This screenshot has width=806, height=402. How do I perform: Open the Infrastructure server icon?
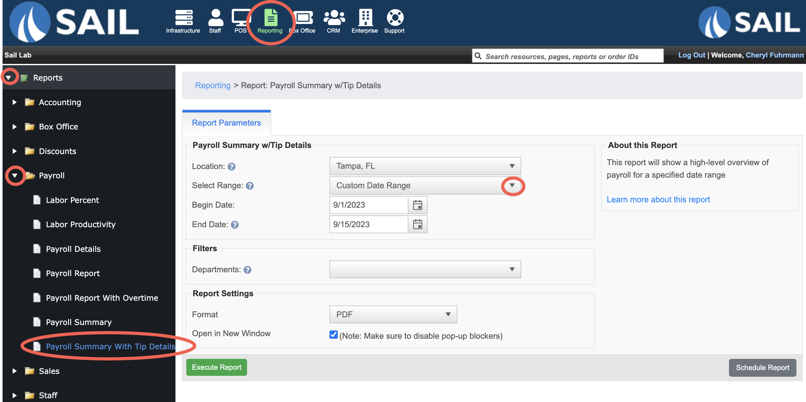[x=183, y=18]
